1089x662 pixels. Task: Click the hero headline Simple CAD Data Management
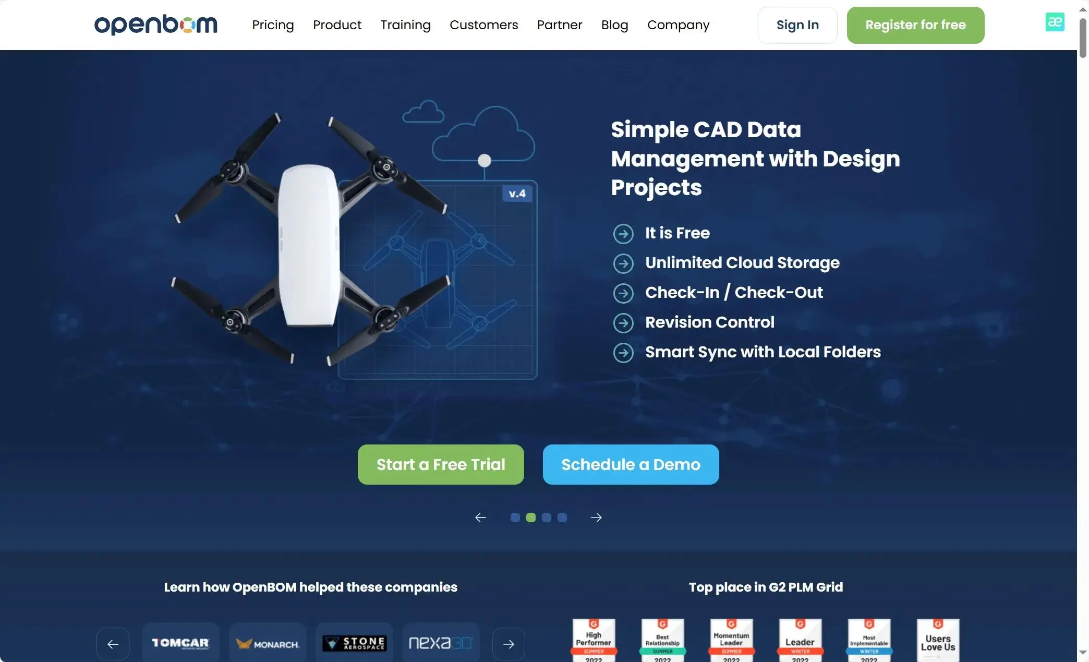(755, 158)
